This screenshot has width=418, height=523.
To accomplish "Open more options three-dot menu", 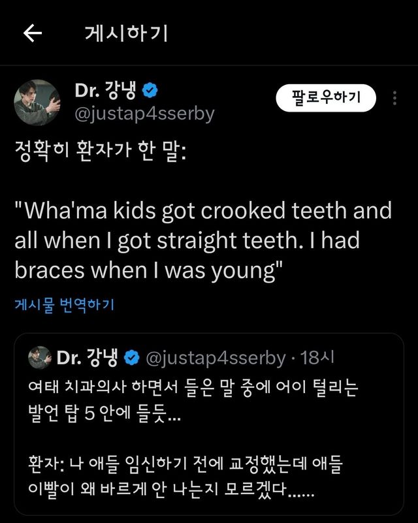I will (394, 98).
